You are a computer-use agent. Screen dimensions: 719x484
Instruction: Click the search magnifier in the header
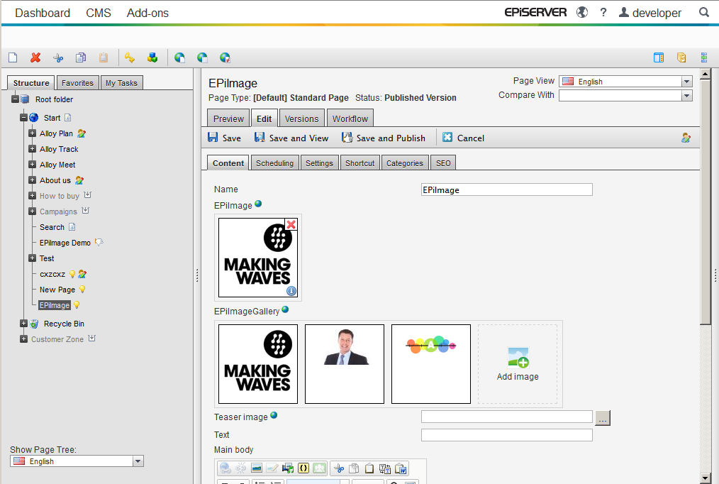[704, 13]
